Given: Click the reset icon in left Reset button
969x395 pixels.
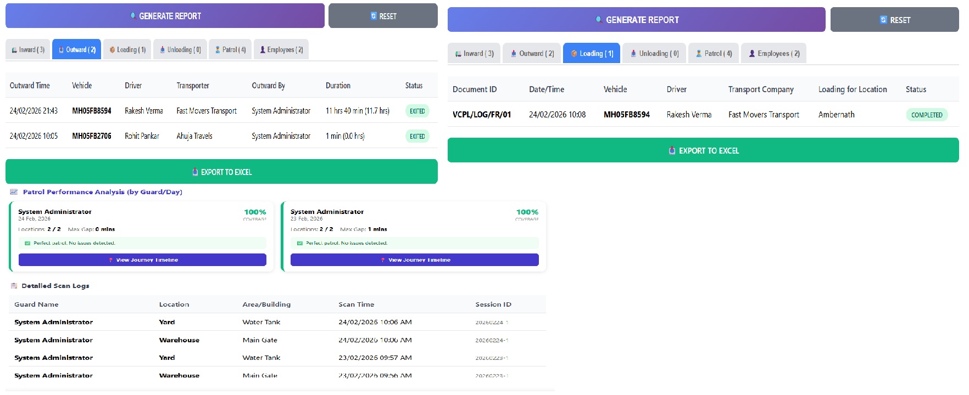Looking at the screenshot, I should (x=374, y=16).
